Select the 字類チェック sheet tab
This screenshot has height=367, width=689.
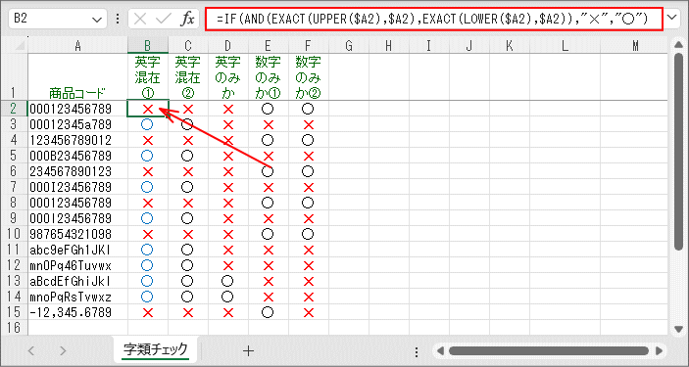[x=156, y=349]
